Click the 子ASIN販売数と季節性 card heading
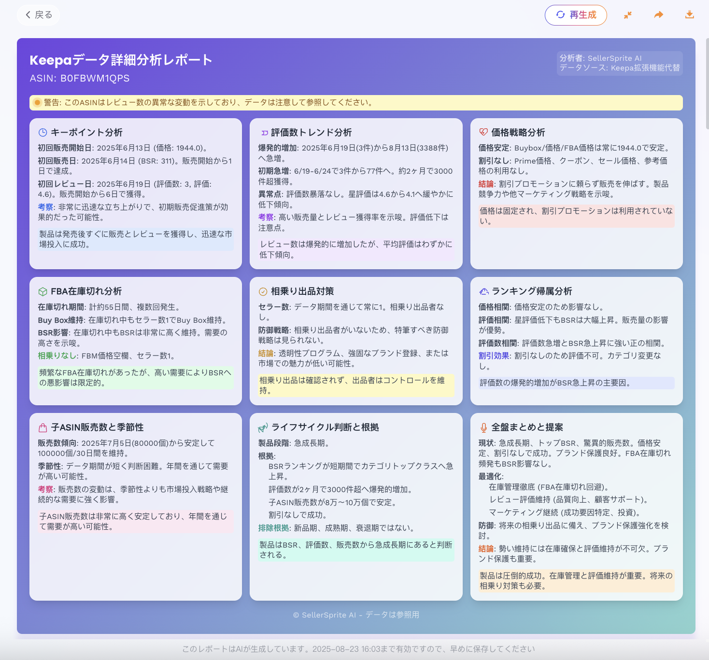709x660 pixels. click(97, 427)
